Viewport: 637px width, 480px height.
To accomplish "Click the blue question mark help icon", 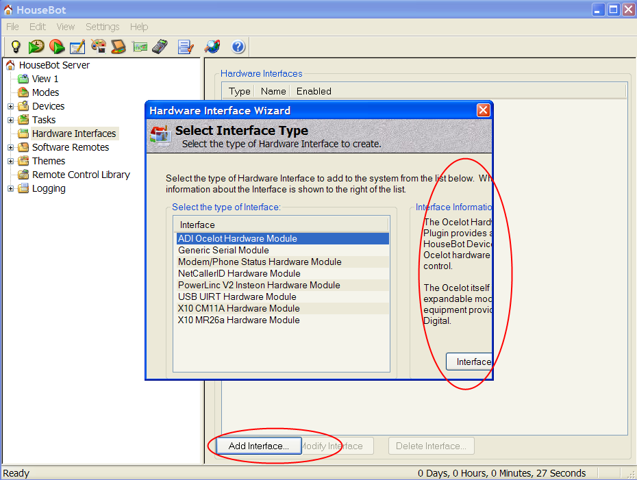I will coord(238,47).
